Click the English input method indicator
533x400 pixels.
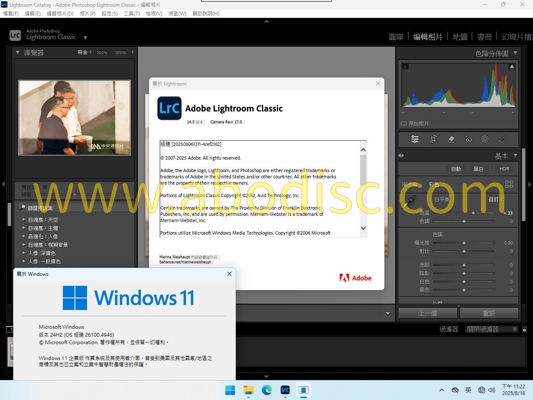tap(468, 390)
